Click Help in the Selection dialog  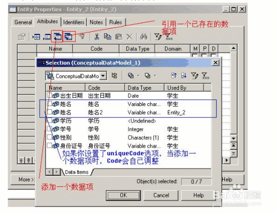click(x=198, y=195)
